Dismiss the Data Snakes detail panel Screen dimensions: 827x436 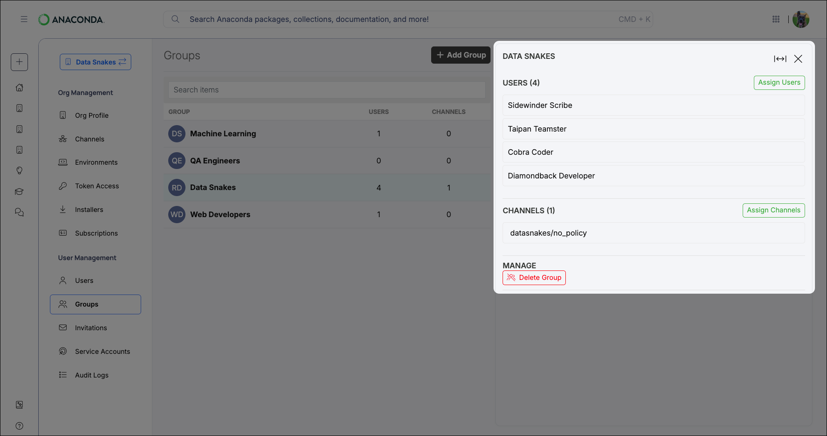coord(798,58)
